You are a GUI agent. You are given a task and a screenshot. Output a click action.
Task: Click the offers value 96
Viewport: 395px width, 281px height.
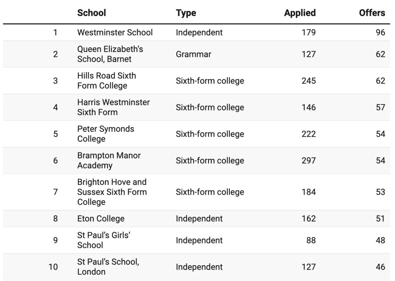click(x=380, y=33)
